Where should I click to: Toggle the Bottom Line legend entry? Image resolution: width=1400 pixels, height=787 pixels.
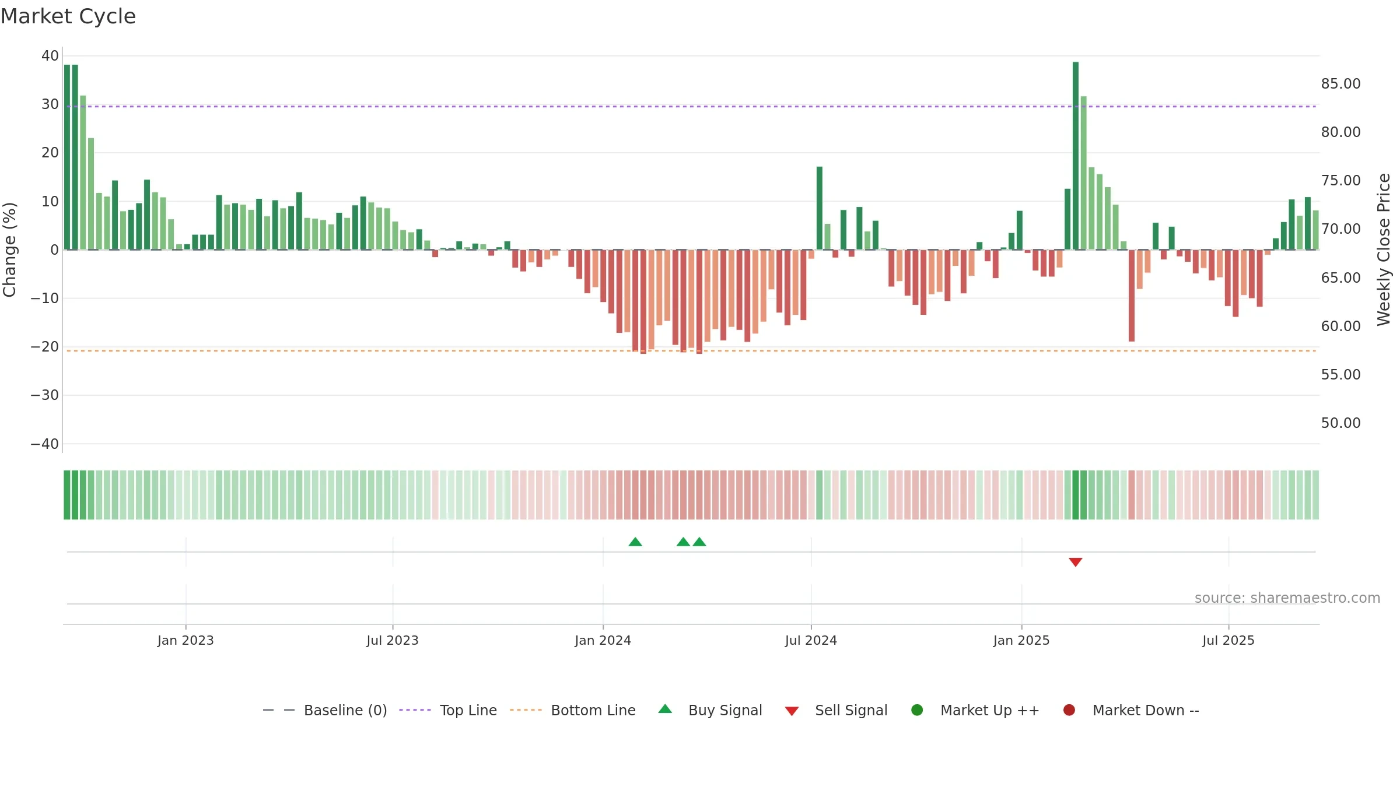[573, 710]
